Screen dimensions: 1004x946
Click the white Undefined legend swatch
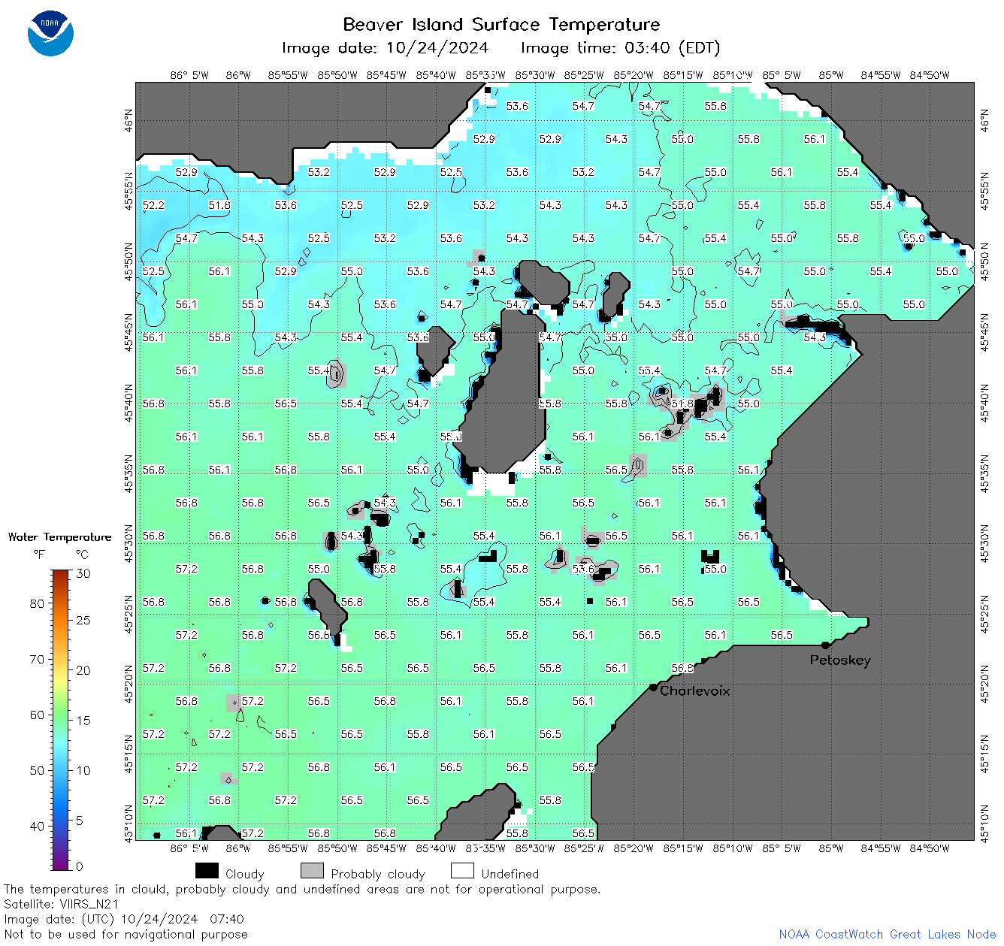click(462, 871)
